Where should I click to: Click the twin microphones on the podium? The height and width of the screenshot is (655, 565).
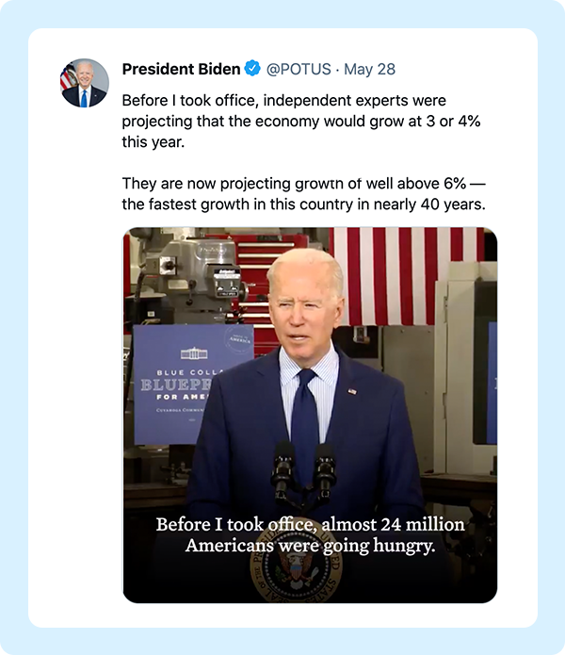point(304,470)
